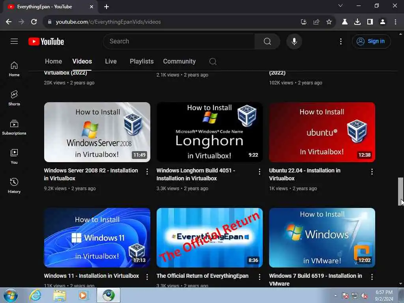Image resolution: width=404 pixels, height=303 pixels.
Task: Open the Playlists tab
Action: [x=142, y=61]
